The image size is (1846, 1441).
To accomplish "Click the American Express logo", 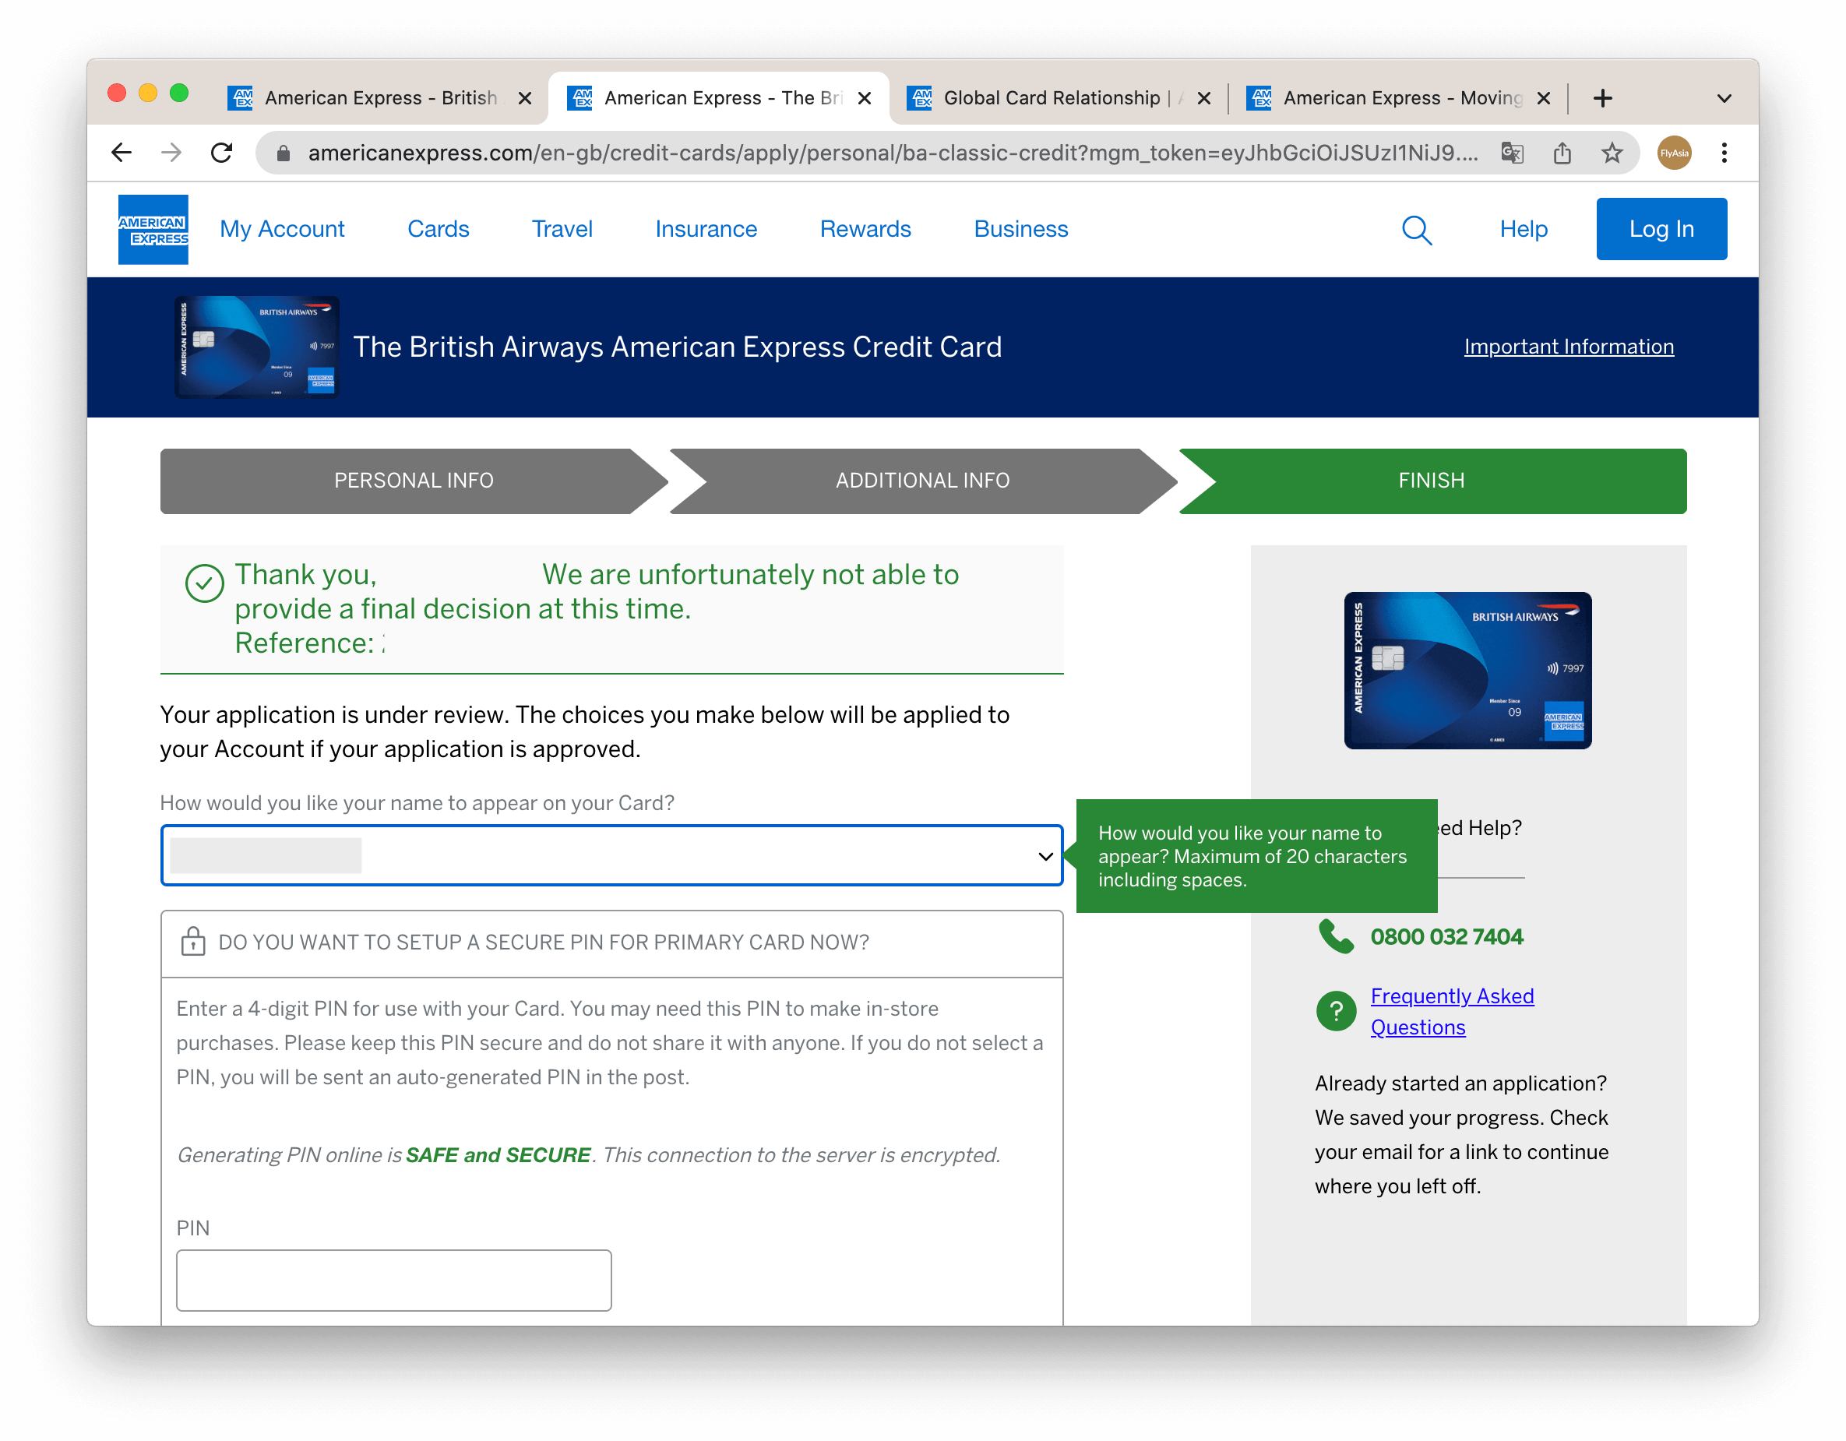I will point(153,229).
